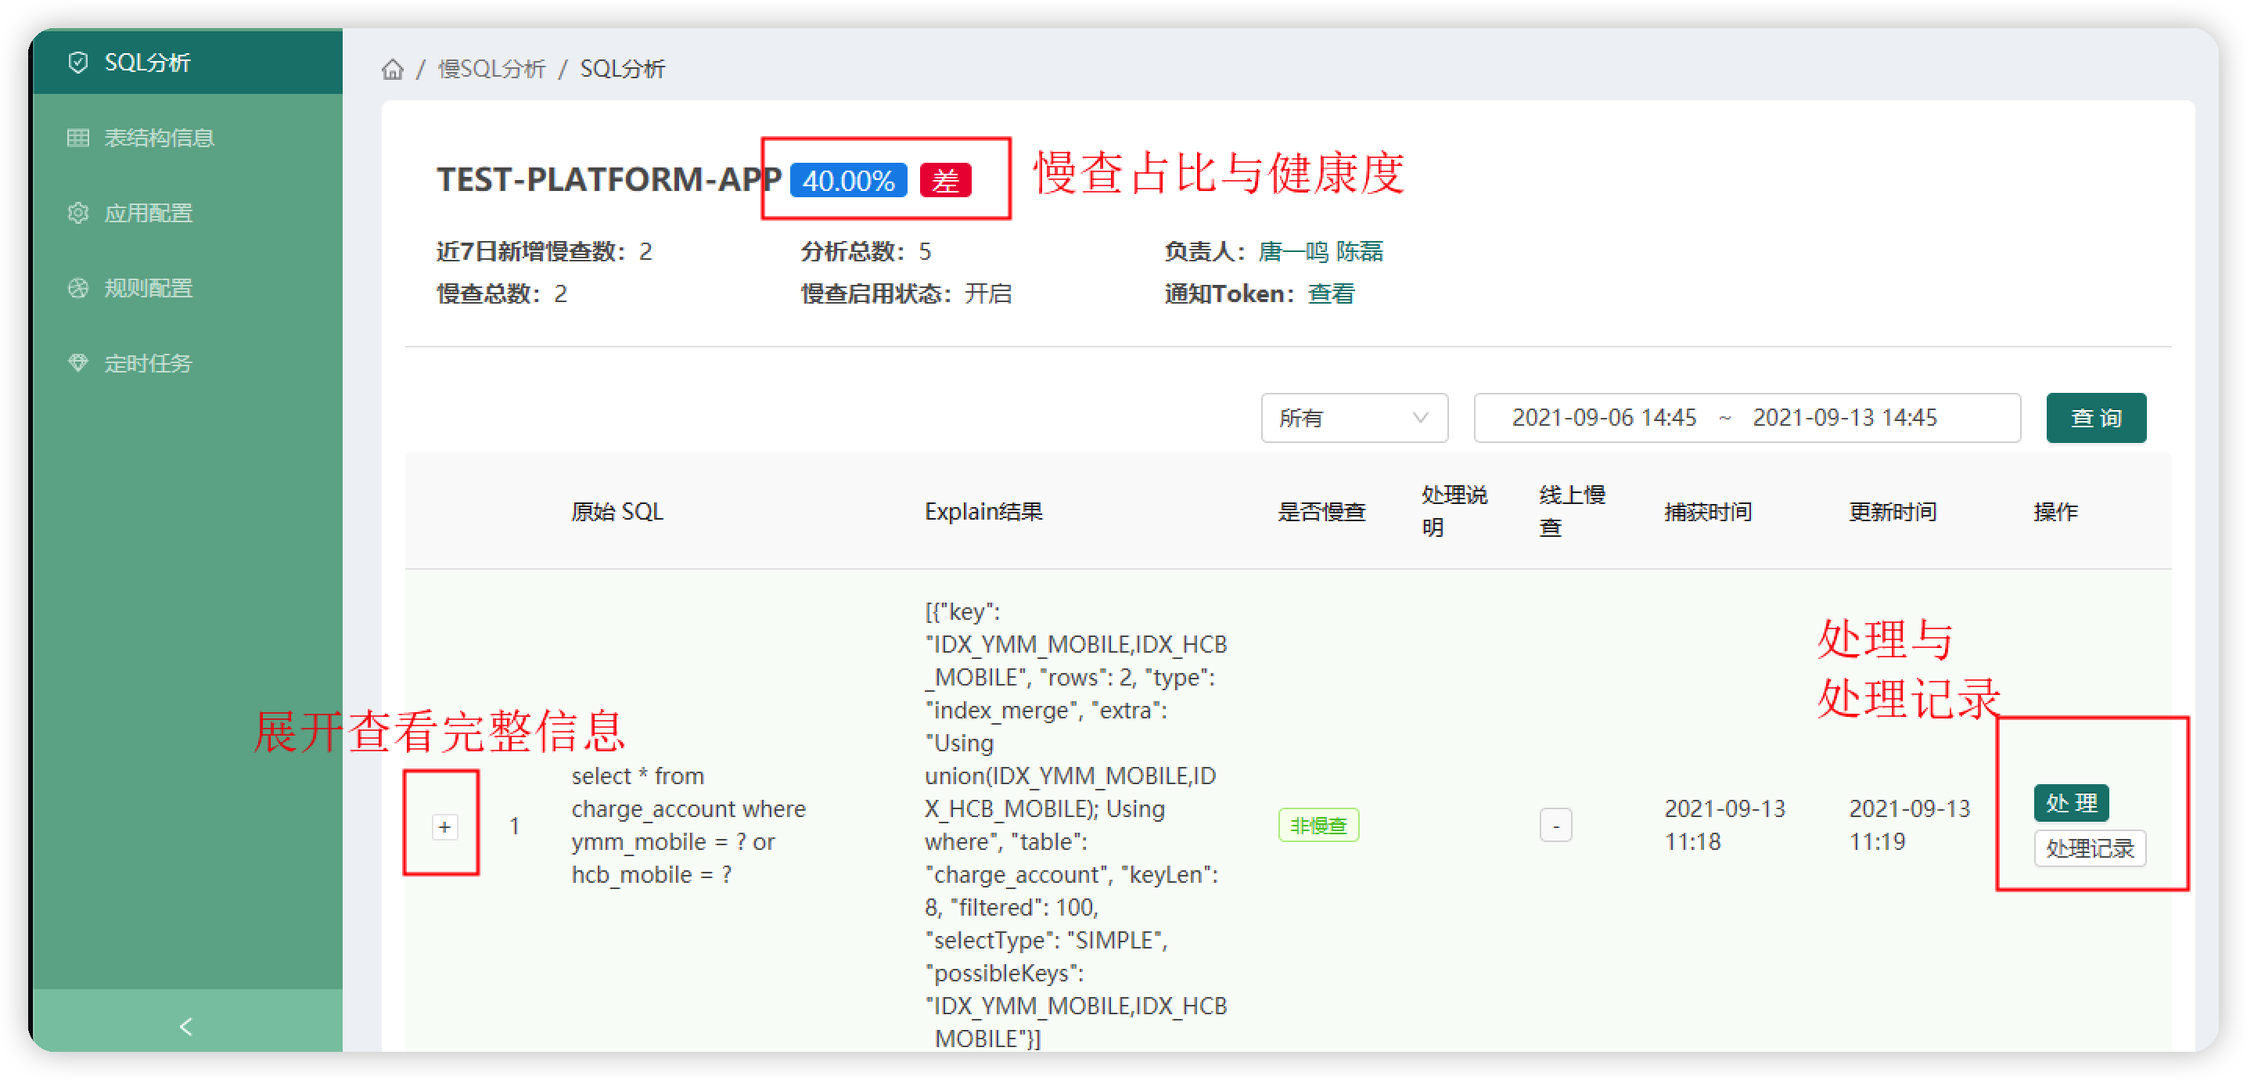The width and height of the screenshot is (2247, 1080).
Task: Click owner name 唐一鸣
Action: (x=1292, y=251)
